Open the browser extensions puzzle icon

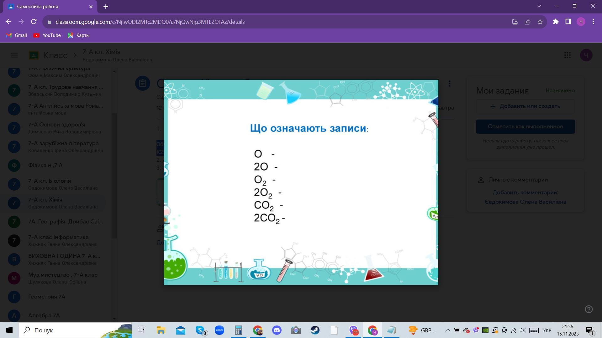click(x=556, y=22)
